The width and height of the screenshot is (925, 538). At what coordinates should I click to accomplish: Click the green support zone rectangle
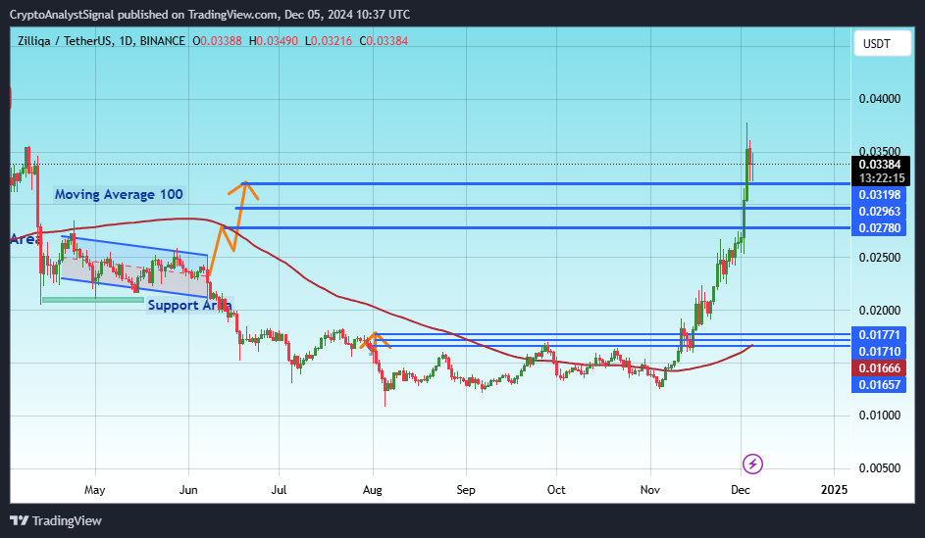(92, 300)
